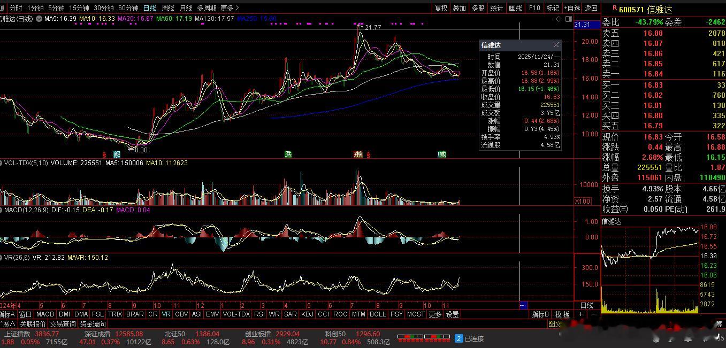Switch to the 周线 weekly chart tab
This screenshot has height=348, width=726.
pos(168,8)
